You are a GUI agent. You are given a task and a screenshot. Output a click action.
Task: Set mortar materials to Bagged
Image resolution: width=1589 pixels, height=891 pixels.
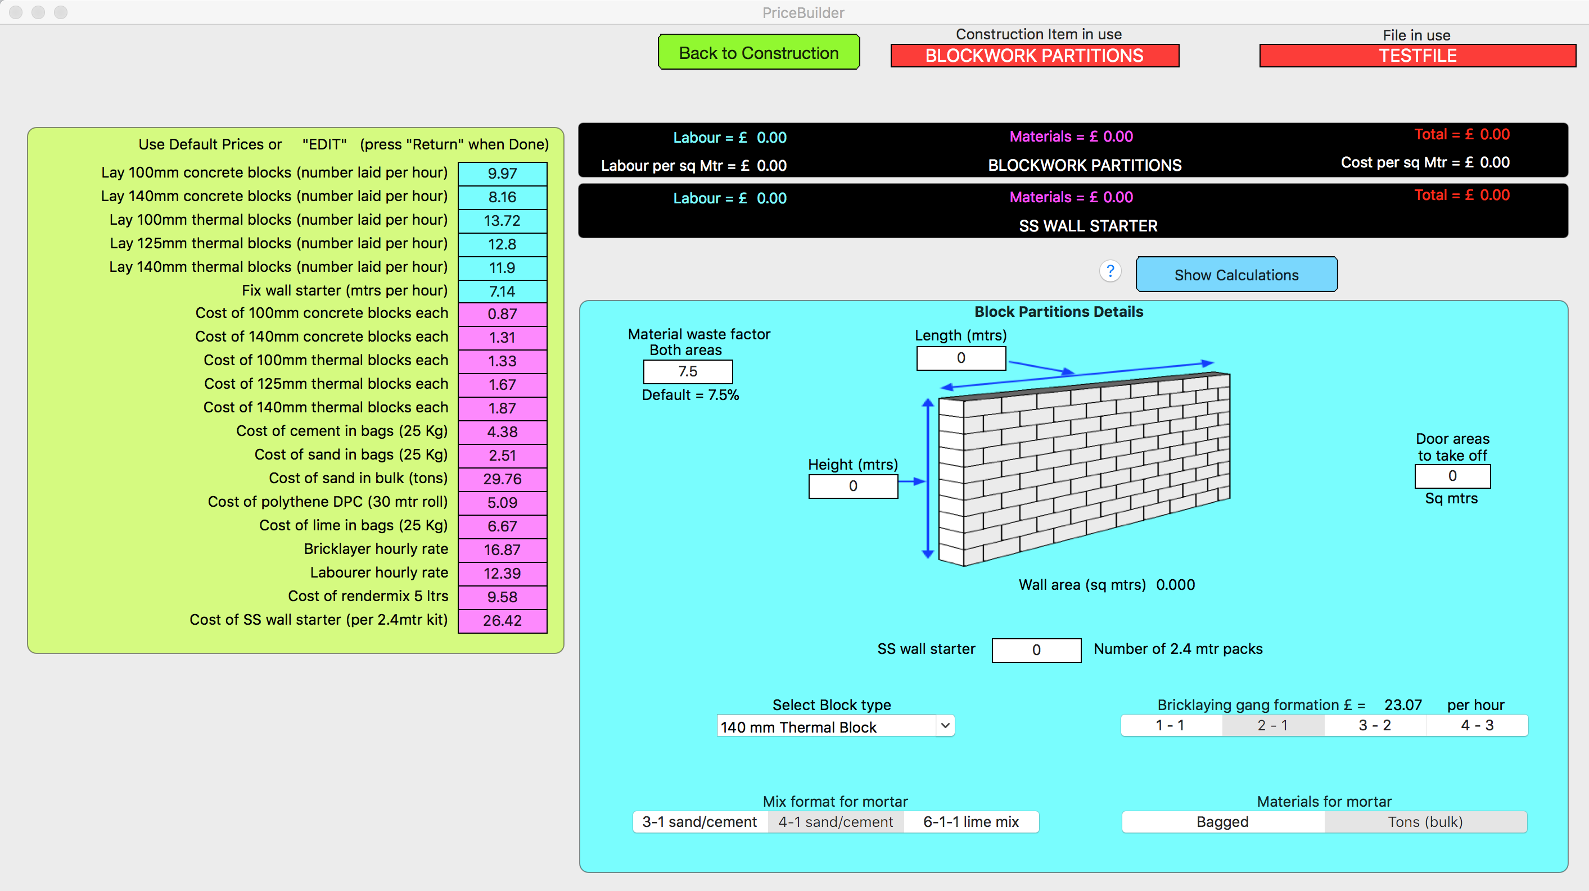(1222, 822)
